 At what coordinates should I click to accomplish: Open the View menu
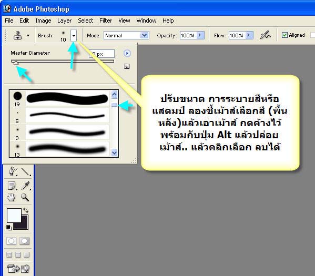(x=124, y=21)
